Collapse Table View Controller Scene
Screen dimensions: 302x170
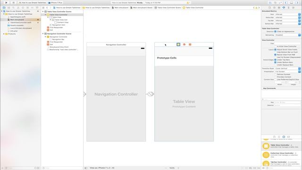[x=43, y=11]
